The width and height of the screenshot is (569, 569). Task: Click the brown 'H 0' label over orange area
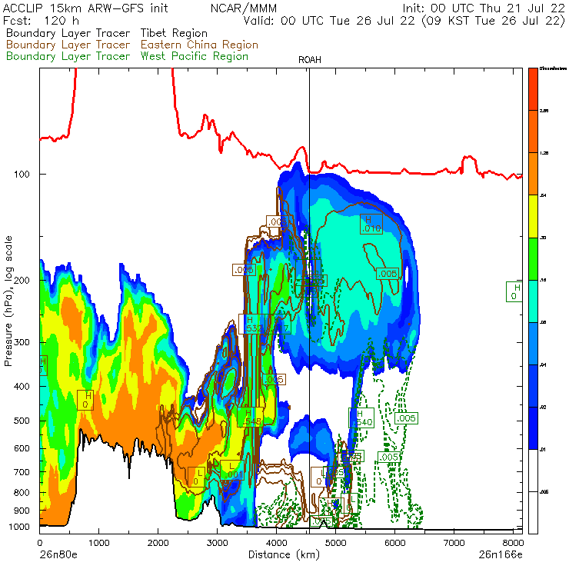point(85,401)
